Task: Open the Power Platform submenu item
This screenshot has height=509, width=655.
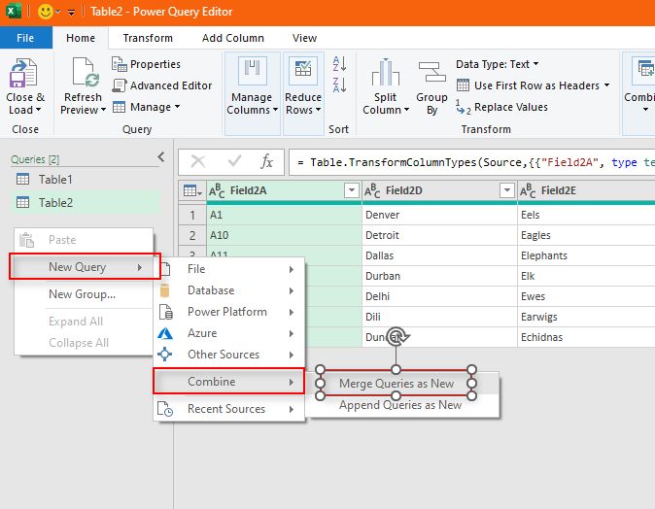Action: pyautogui.click(x=229, y=312)
